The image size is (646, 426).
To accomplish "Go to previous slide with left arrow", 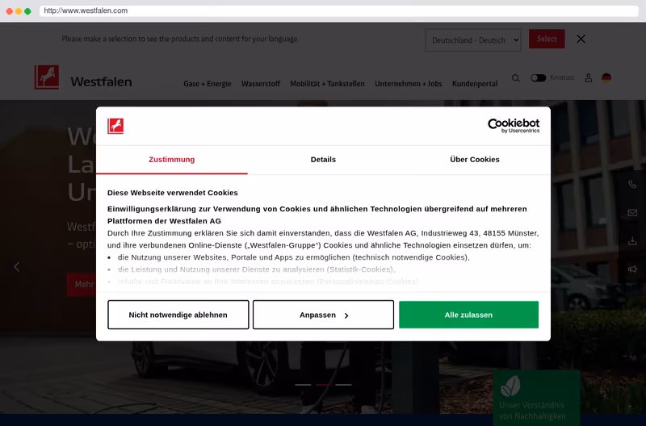I will coord(16,267).
